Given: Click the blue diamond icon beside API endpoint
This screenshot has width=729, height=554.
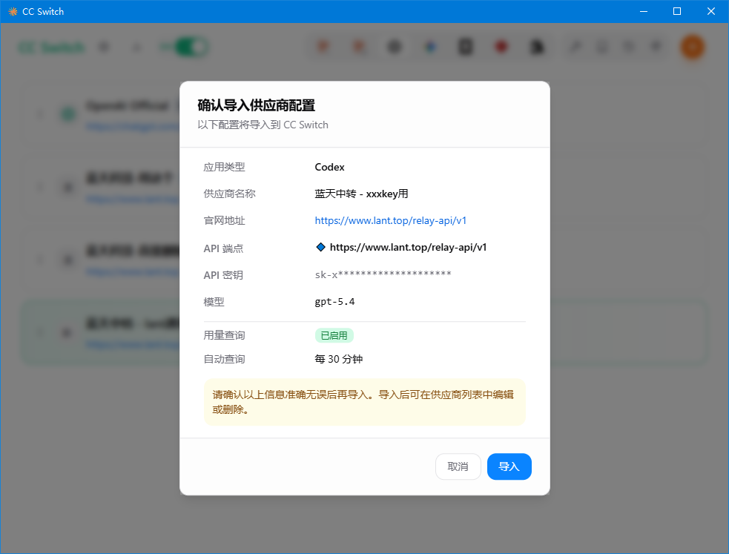Looking at the screenshot, I should click(x=320, y=247).
